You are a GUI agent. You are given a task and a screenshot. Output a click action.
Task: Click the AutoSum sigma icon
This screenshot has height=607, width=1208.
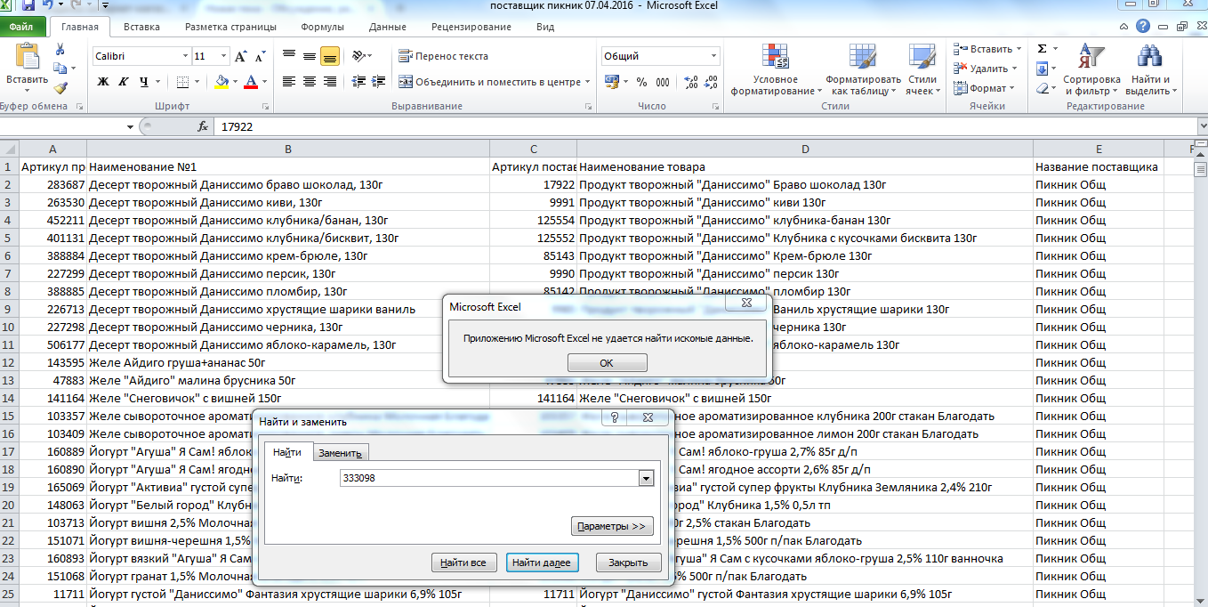click(x=1042, y=49)
